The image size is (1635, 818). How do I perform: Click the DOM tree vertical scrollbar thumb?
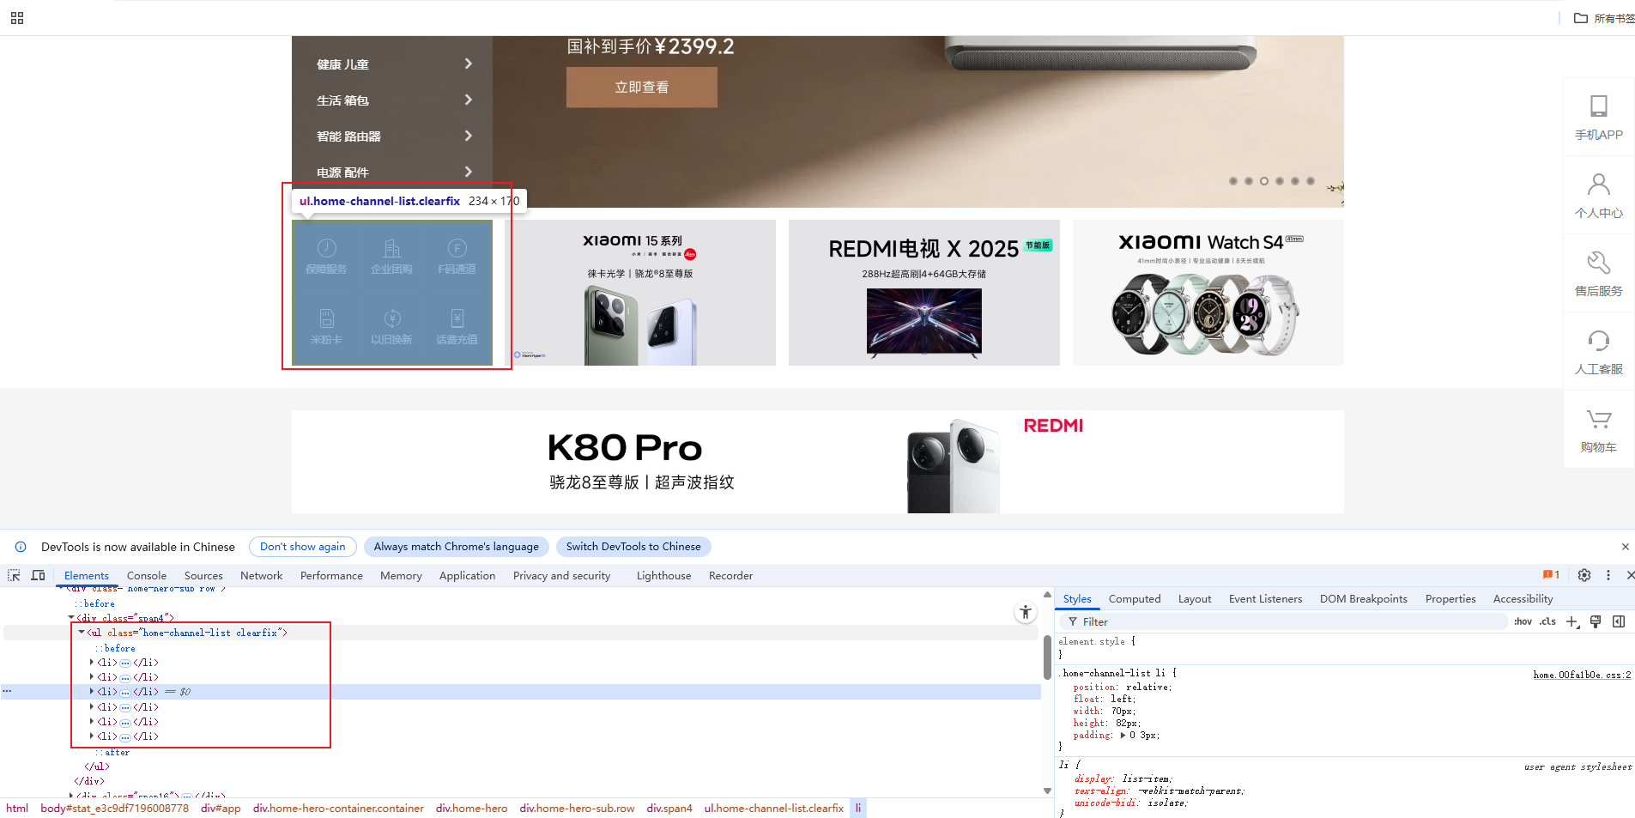click(1047, 657)
